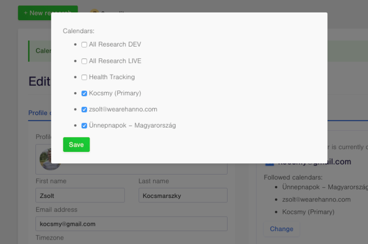Focus the First name field

pos(80,196)
